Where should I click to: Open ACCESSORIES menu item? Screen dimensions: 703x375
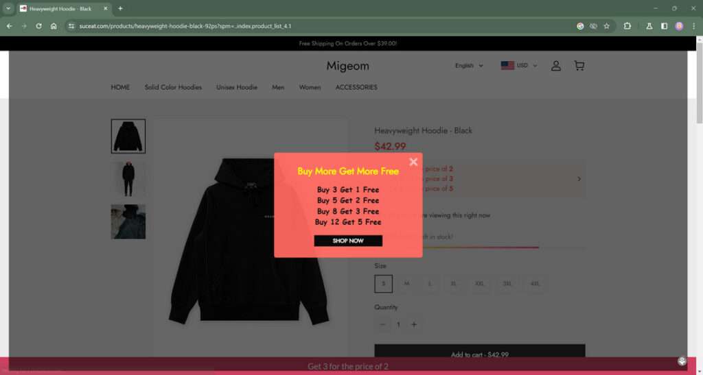click(x=356, y=87)
